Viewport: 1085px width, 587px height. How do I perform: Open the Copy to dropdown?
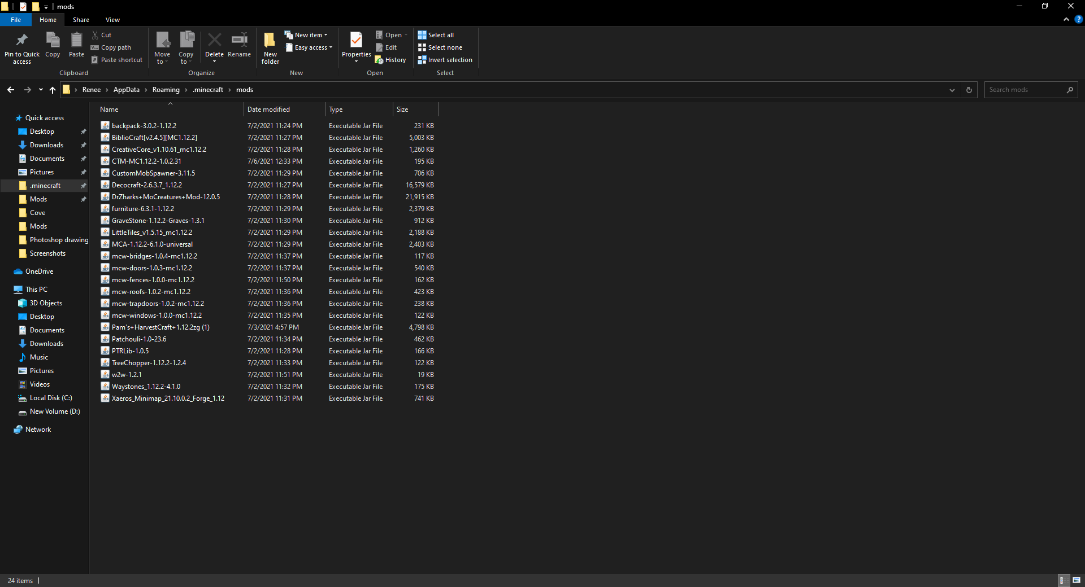[186, 47]
